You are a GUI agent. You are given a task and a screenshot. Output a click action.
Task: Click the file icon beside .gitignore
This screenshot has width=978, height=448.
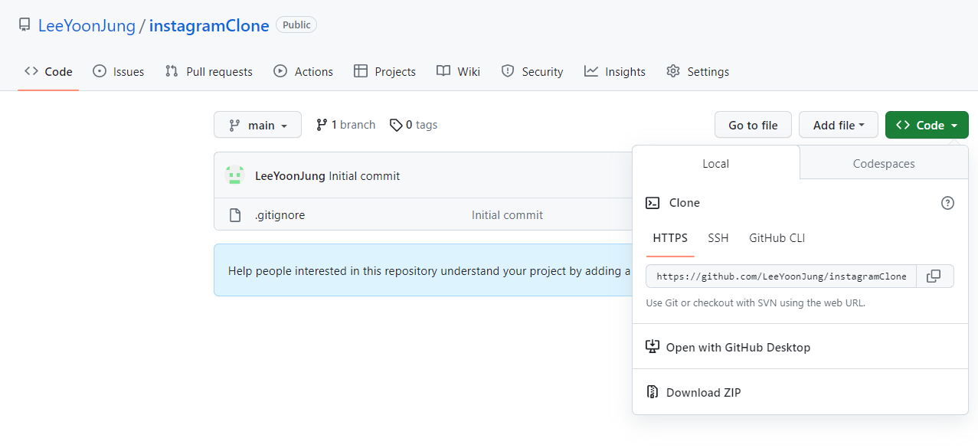click(x=236, y=215)
